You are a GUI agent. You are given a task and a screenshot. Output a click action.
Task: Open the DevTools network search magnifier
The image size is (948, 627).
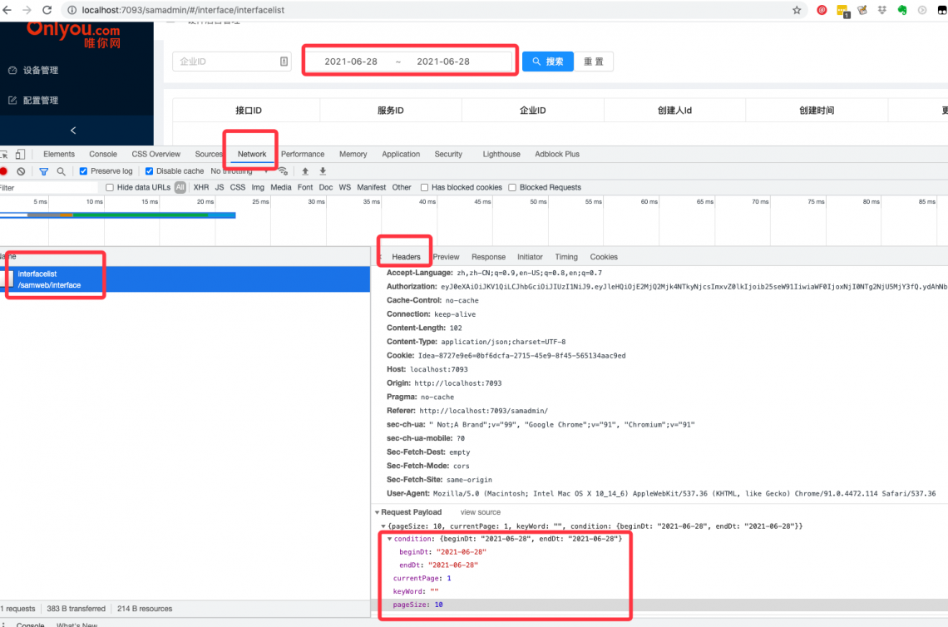click(x=61, y=171)
